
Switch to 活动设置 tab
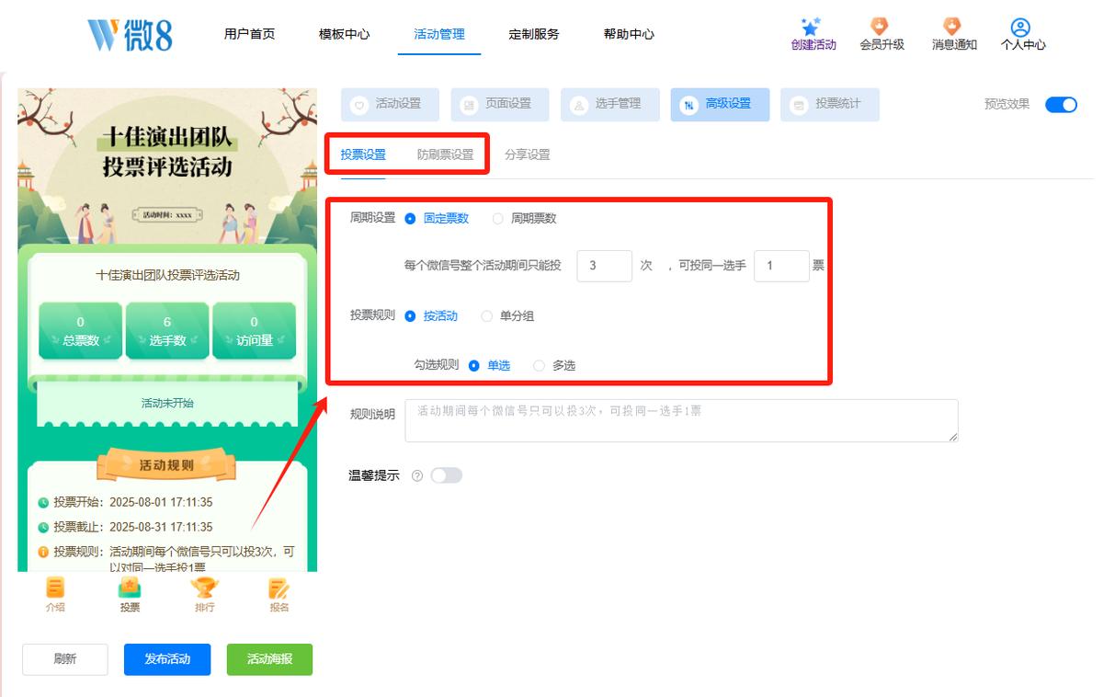tap(390, 105)
